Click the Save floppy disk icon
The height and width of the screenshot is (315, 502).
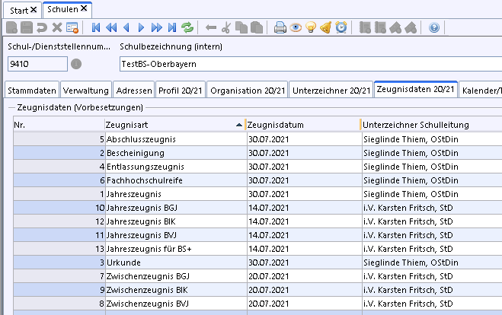tap(27, 27)
